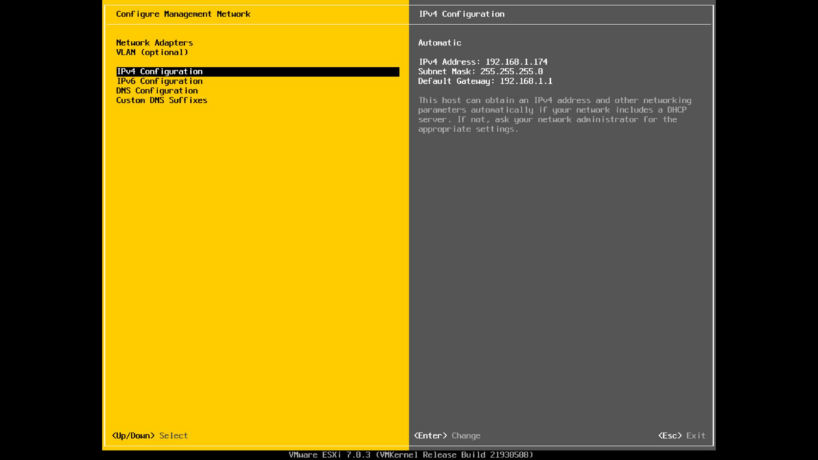Click the <Enter> Change hint
This screenshot has width=818, height=460.
point(447,435)
